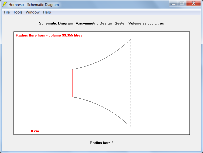Open the Tools menu
The height and width of the screenshot is (153, 203).
(x=18, y=12)
